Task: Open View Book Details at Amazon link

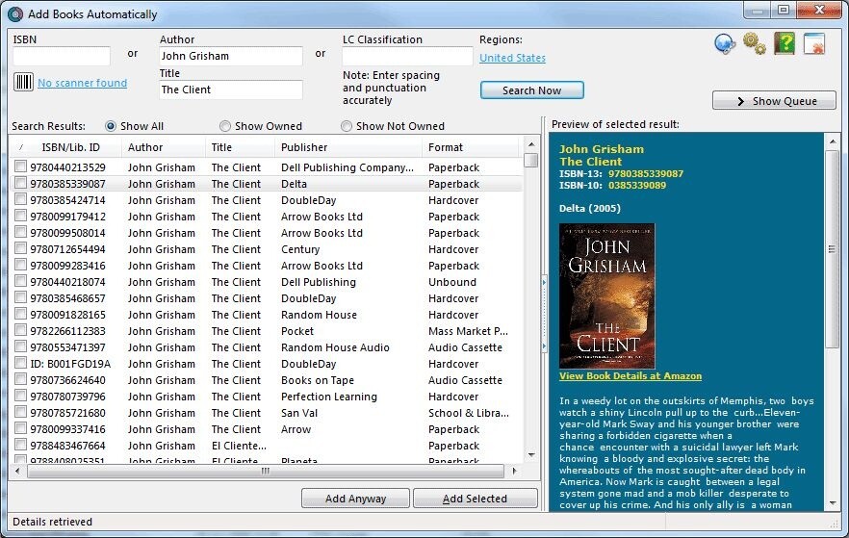Action: click(x=630, y=376)
